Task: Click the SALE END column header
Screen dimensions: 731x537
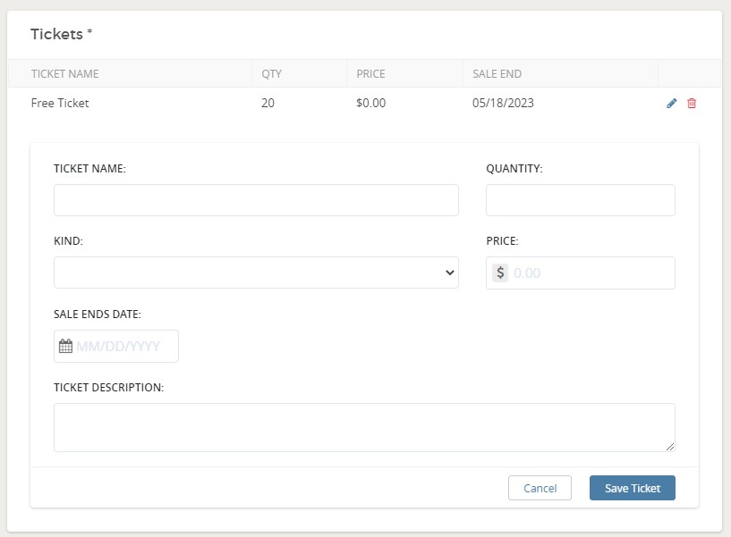Action: point(497,74)
